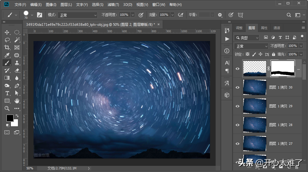Open the Actions panel play icon

pos(227,39)
